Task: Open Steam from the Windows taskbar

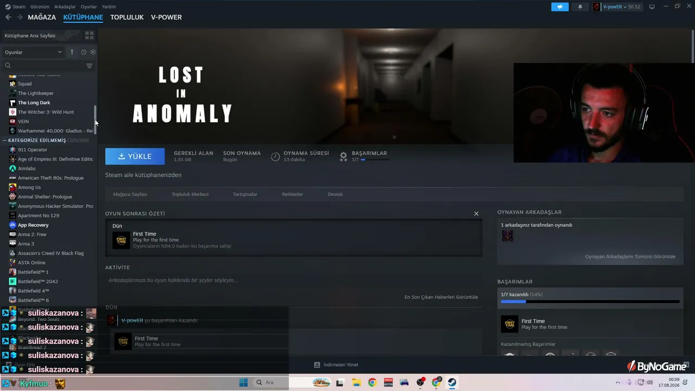Action: pos(452,382)
